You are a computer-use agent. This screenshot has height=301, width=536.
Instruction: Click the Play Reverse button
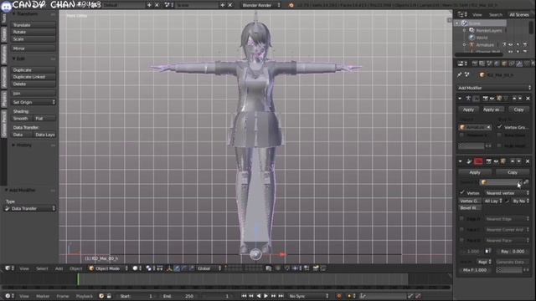tap(259, 296)
